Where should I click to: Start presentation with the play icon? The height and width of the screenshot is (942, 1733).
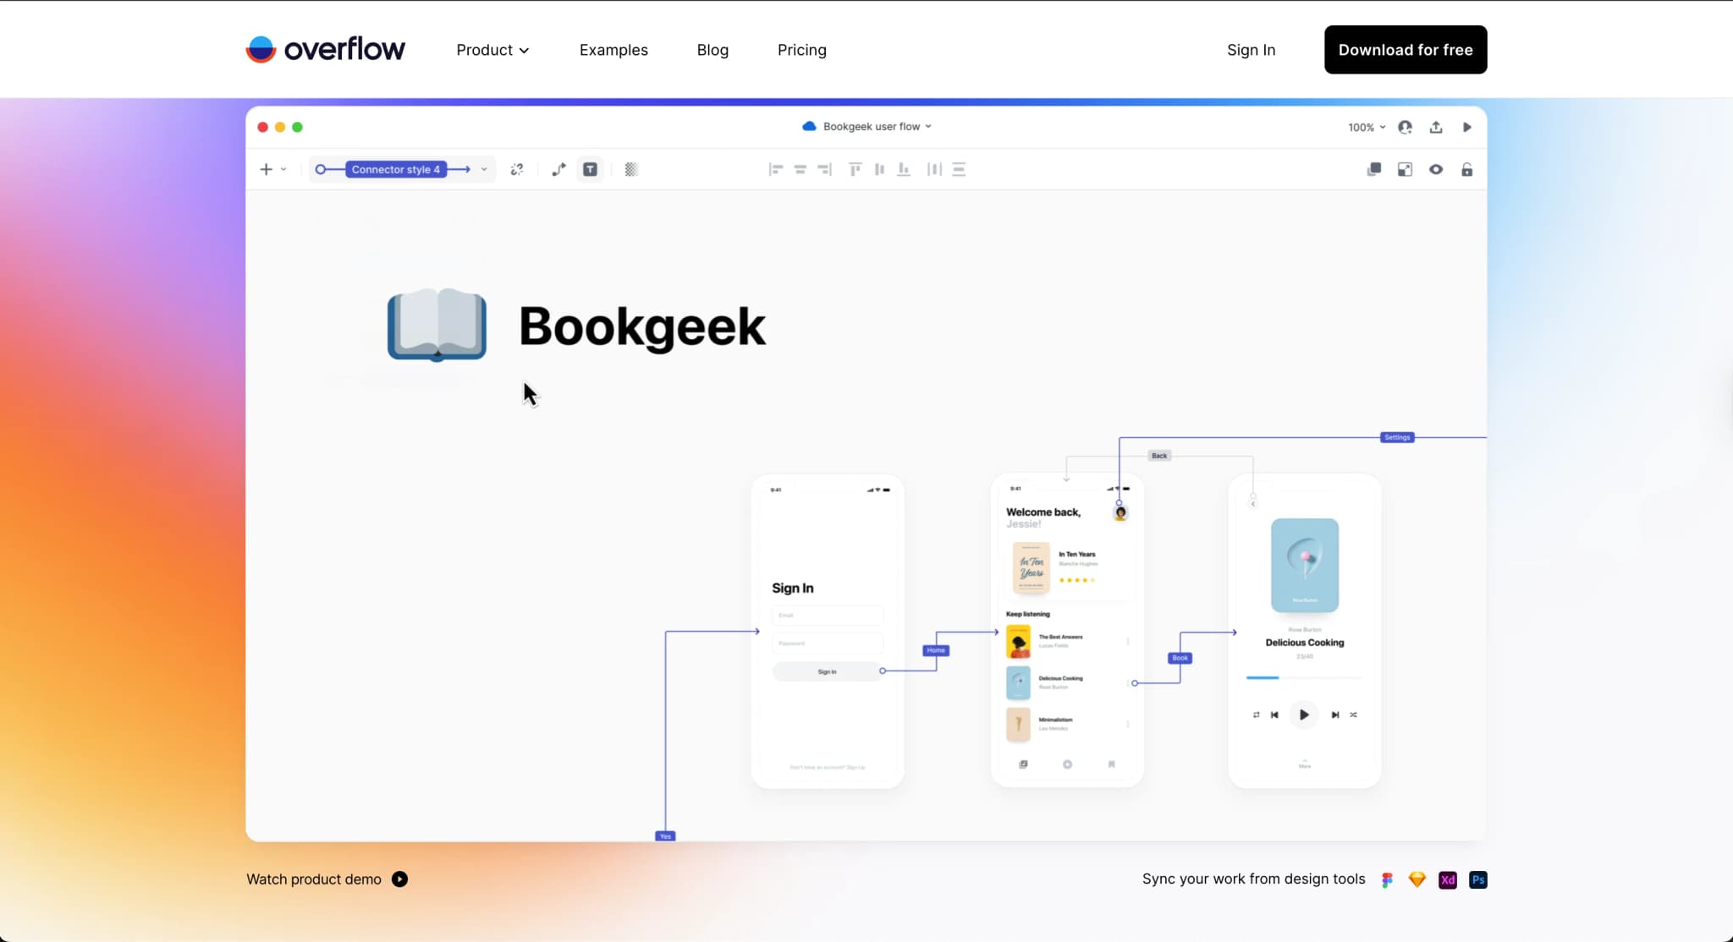1467,127
